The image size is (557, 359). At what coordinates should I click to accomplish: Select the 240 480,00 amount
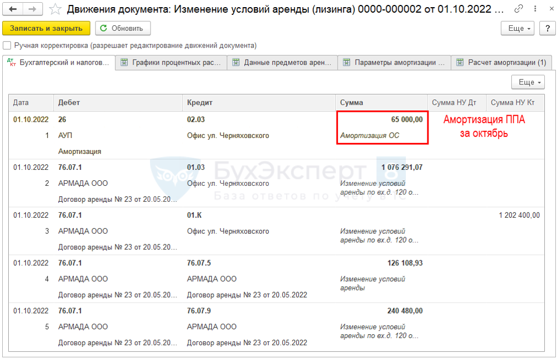point(405,310)
